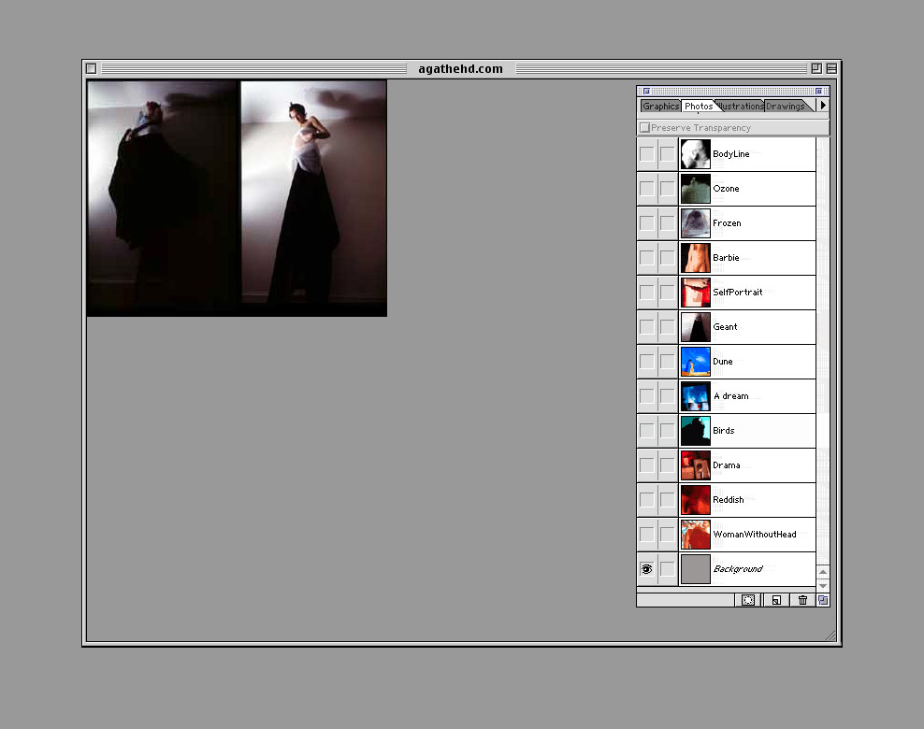Click the create new layer icon
The height and width of the screenshot is (729, 924).
pyautogui.click(x=776, y=600)
